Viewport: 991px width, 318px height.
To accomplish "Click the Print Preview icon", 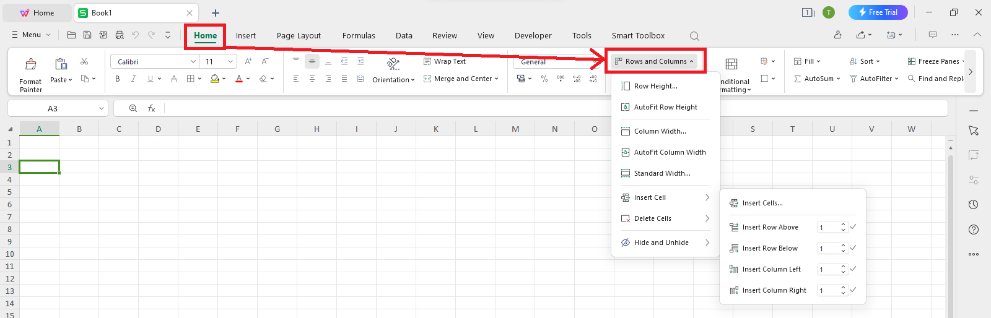I will click(x=120, y=35).
